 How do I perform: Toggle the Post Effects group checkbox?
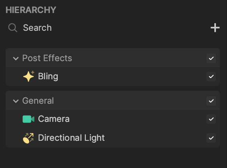point(211,58)
